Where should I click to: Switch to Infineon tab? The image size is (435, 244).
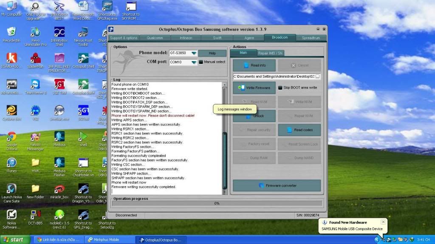pyautogui.click(x=186, y=38)
